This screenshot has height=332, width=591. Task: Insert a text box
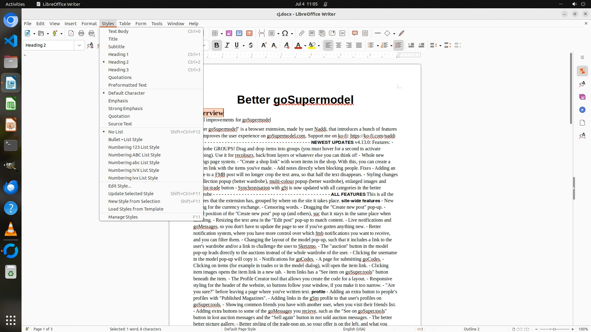pyautogui.click(x=249, y=33)
